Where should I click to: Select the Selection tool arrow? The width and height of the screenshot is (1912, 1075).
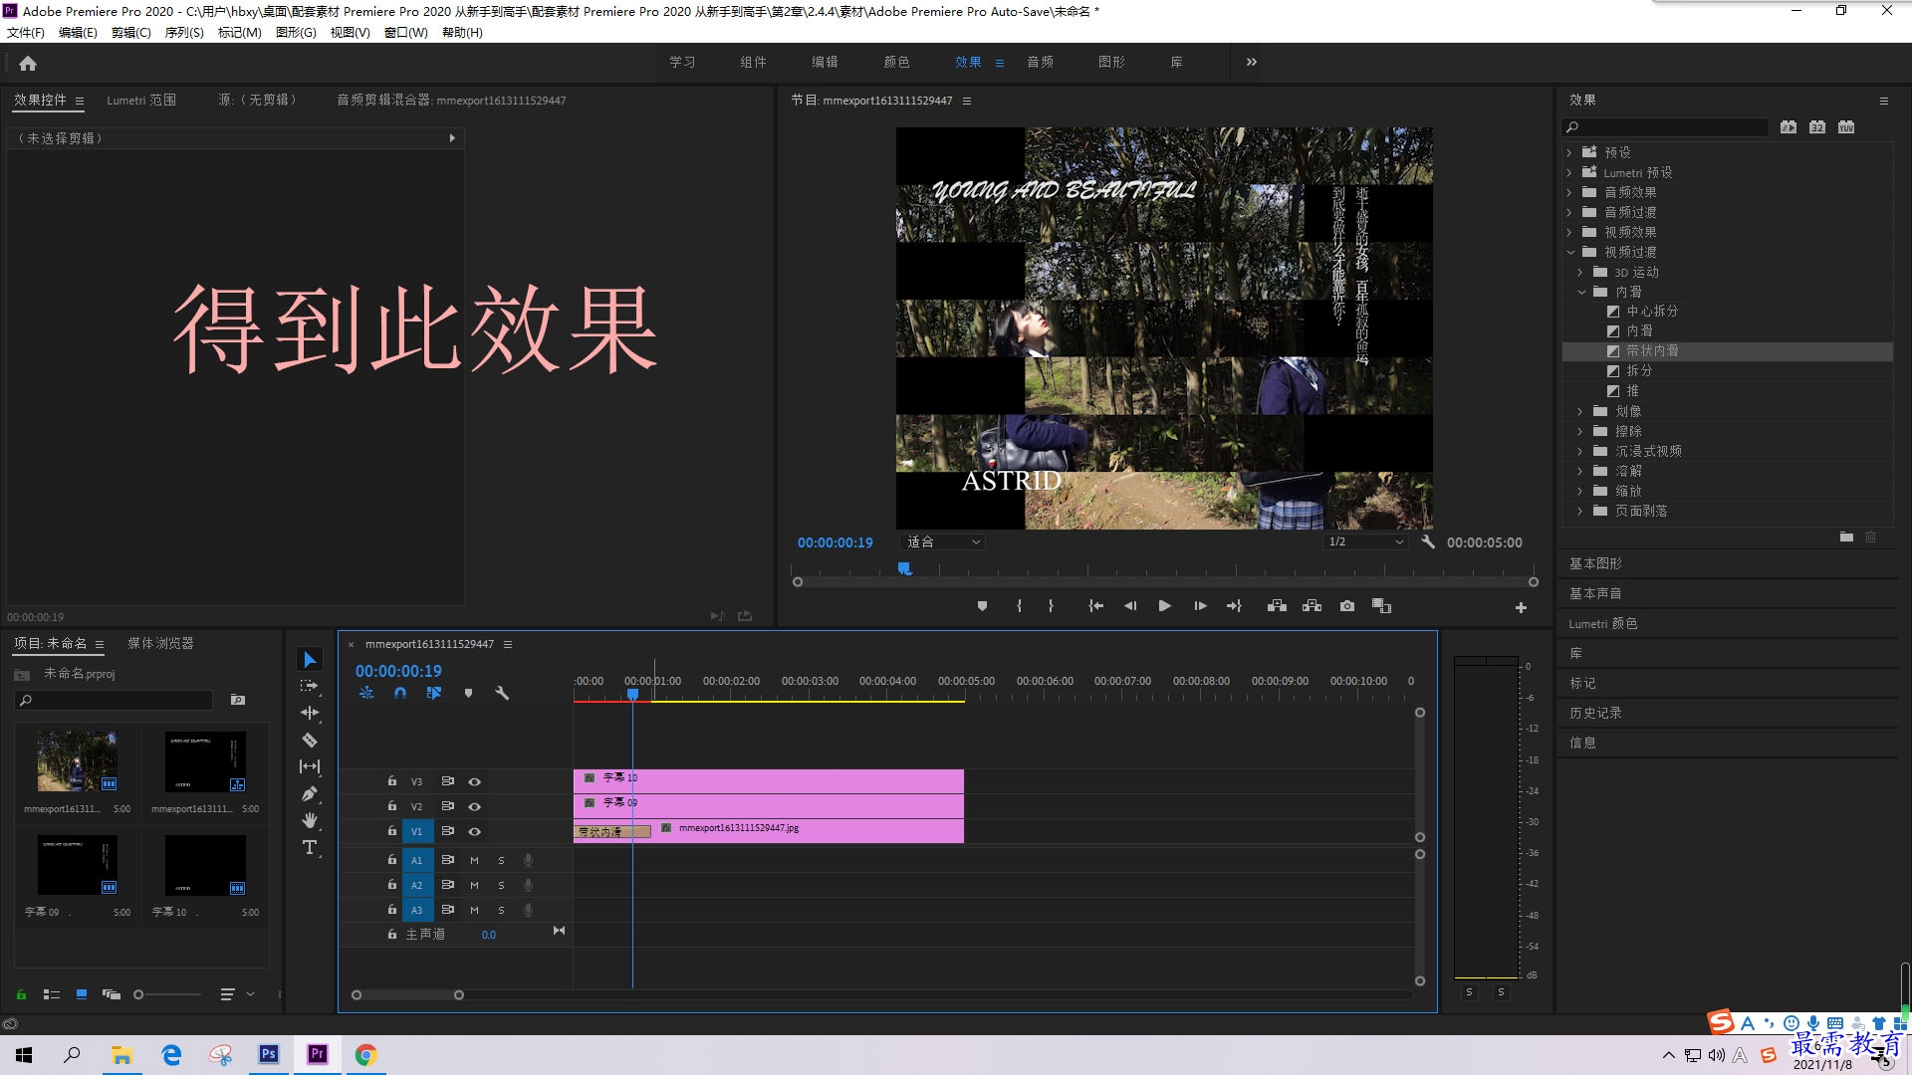click(310, 660)
